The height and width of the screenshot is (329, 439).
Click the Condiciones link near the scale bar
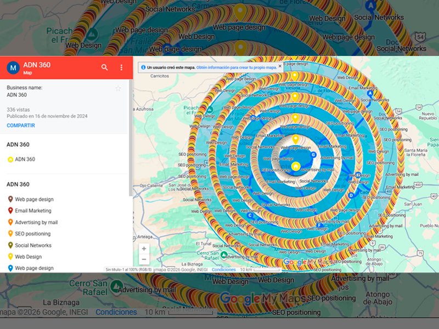(223, 269)
